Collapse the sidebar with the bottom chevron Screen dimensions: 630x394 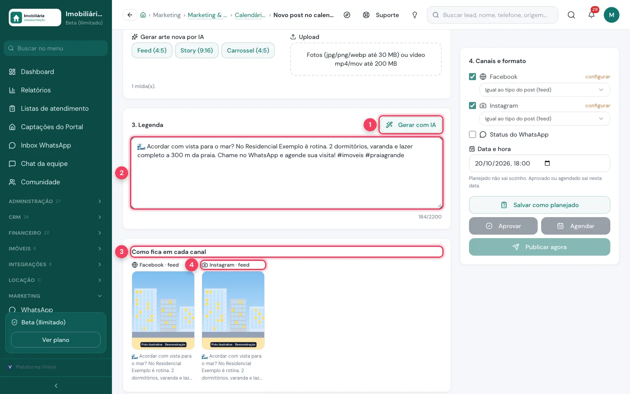point(56,386)
